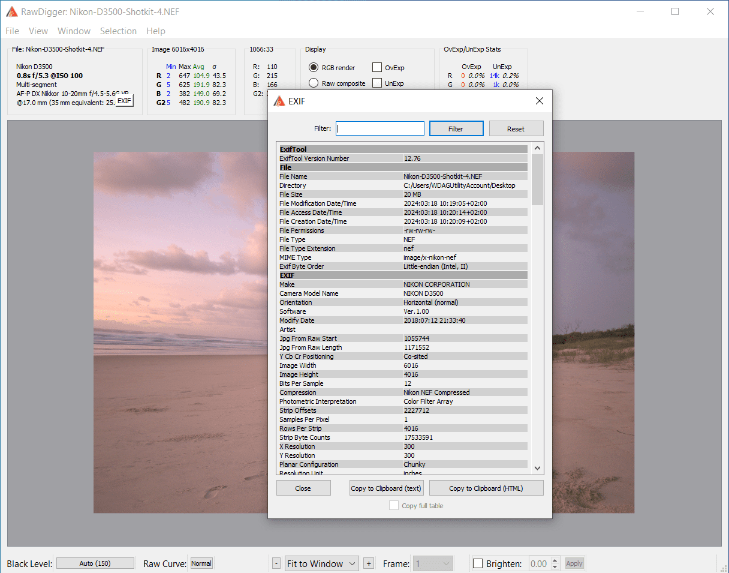Click the Brighten value field 0.00

point(540,563)
